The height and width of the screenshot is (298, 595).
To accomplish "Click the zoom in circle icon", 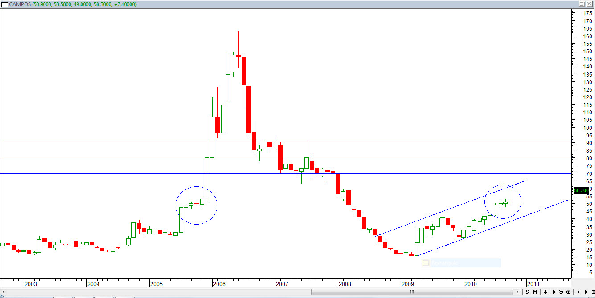I will [568, 292].
